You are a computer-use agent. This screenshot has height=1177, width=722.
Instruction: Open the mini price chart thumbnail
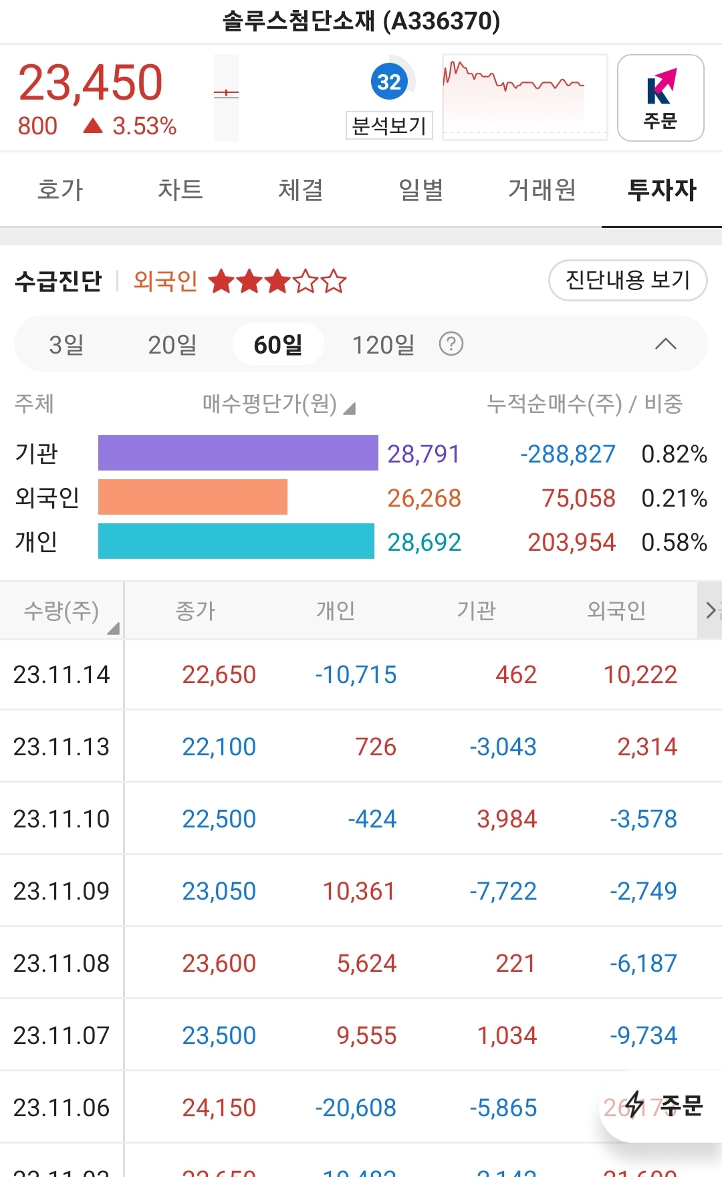[525, 97]
